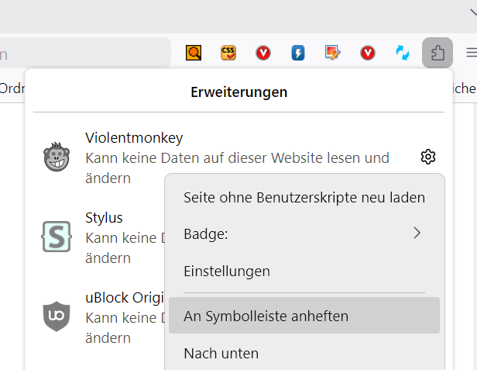Choose "Nach unten" in the context menu
The height and width of the screenshot is (370, 477).
[x=221, y=354]
